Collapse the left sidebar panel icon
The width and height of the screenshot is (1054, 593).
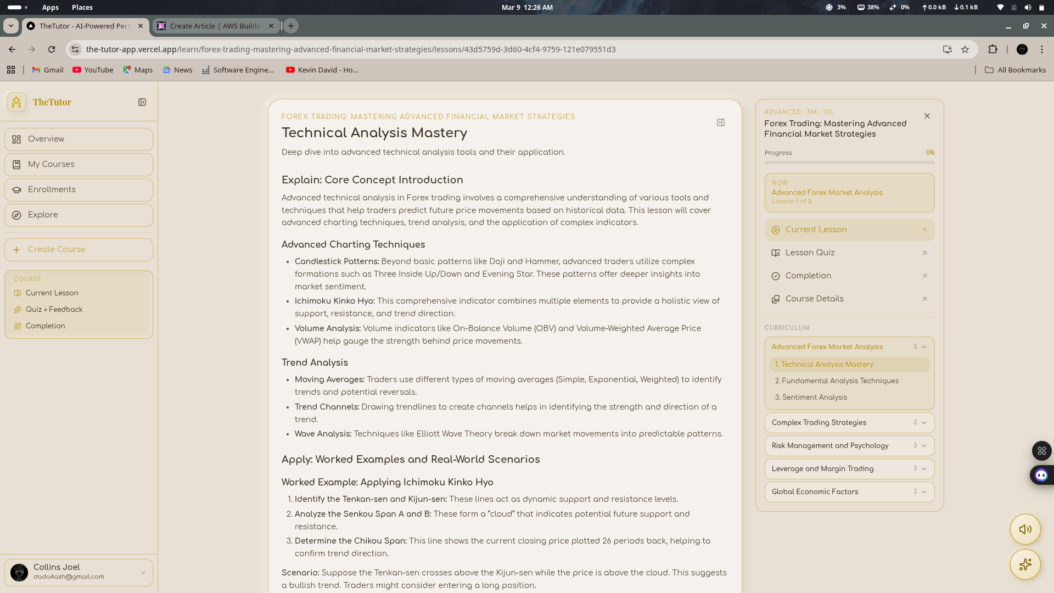(142, 102)
